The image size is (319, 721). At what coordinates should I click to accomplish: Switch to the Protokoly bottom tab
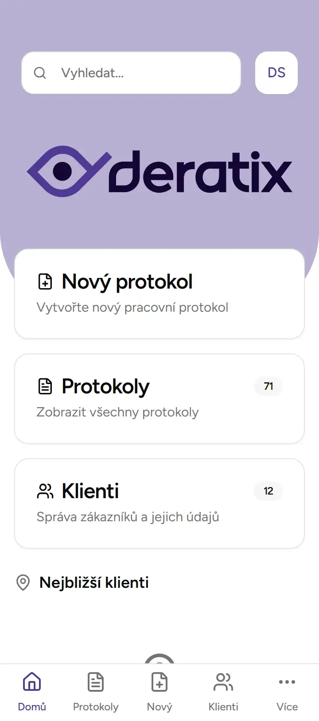pos(96,691)
